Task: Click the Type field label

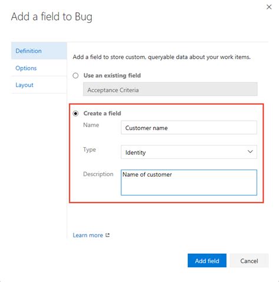Action: [x=89, y=150]
